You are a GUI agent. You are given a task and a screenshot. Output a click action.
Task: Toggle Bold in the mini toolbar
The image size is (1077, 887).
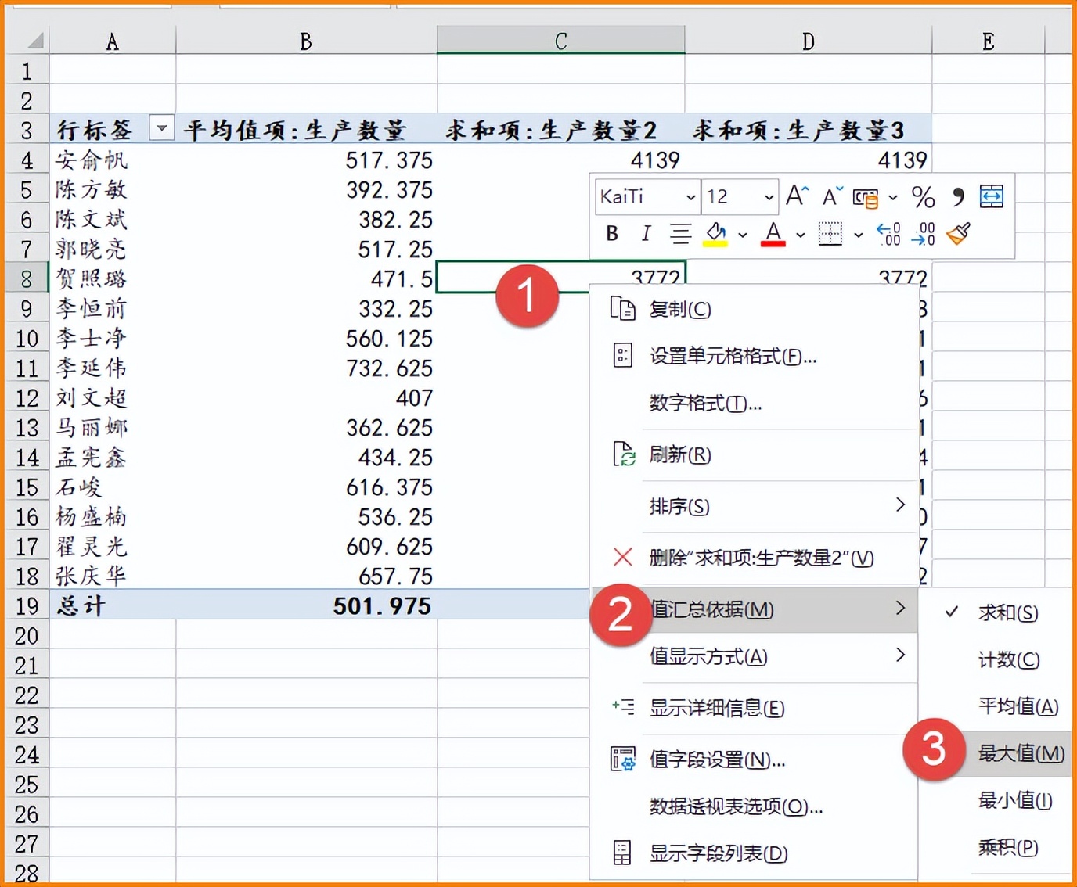coord(611,233)
